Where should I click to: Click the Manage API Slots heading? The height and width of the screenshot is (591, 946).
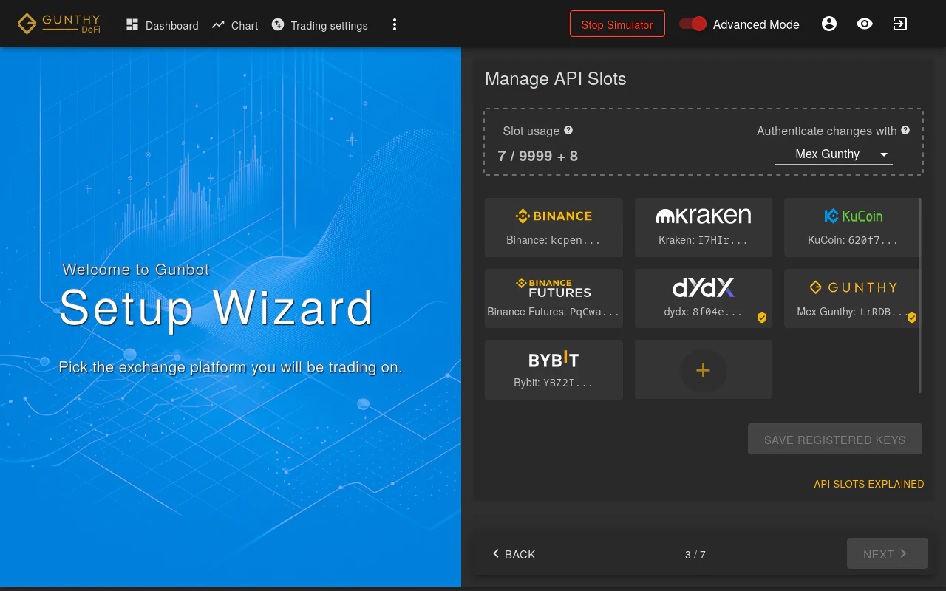[x=556, y=79]
